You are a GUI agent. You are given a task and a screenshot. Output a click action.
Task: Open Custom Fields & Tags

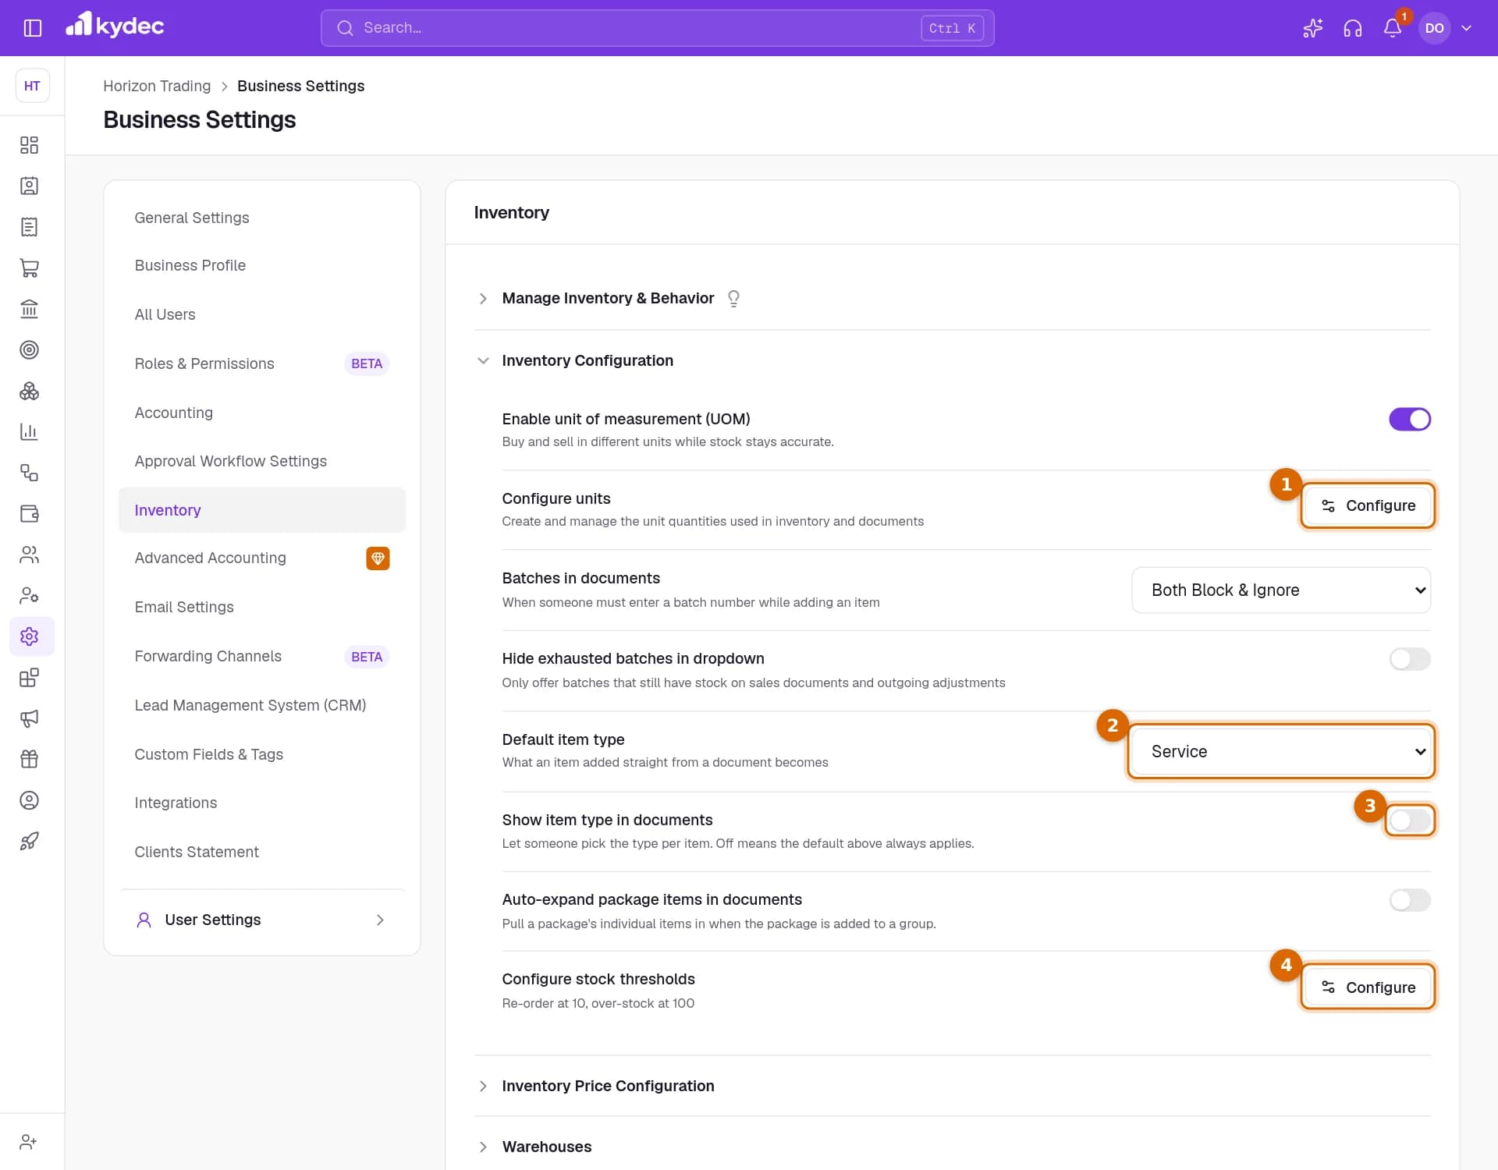(x=262, y=754)
